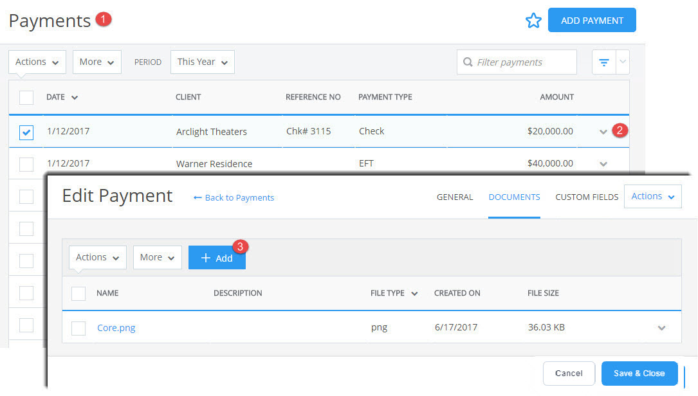Open row menu chevron for Arclight Theaters payment

[603, 132]
